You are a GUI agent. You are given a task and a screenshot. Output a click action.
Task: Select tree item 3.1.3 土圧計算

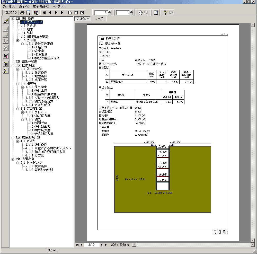(x=36, y=80)
